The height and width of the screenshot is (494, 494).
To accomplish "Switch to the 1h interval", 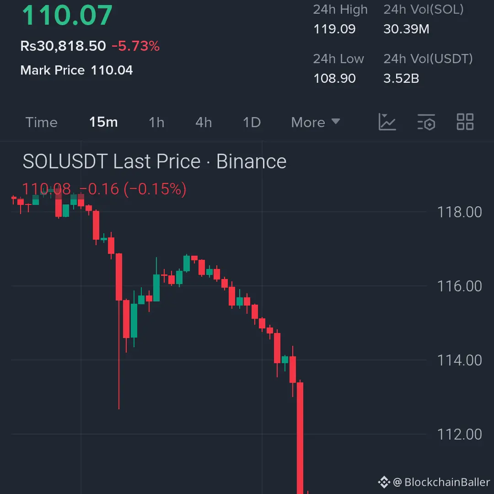I will click(156, 122).
